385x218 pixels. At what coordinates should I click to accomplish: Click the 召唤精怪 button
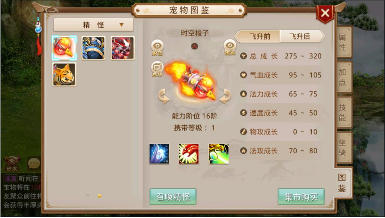[x=173, y=197]
